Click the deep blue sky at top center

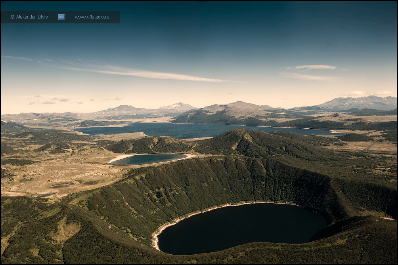[x=198, y=24]
